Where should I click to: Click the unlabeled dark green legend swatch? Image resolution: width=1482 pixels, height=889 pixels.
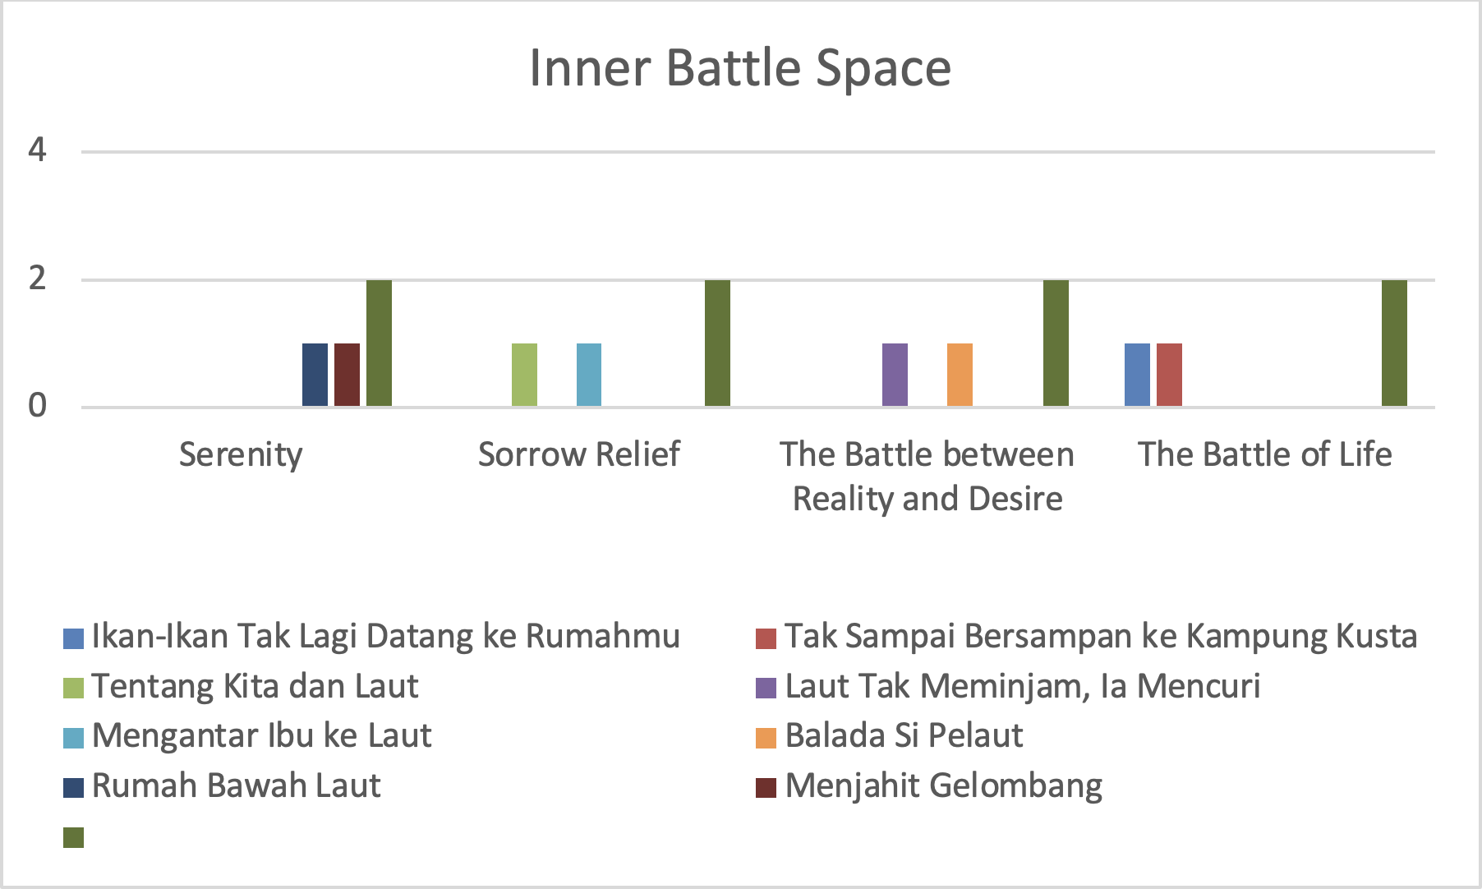[73, 837]
